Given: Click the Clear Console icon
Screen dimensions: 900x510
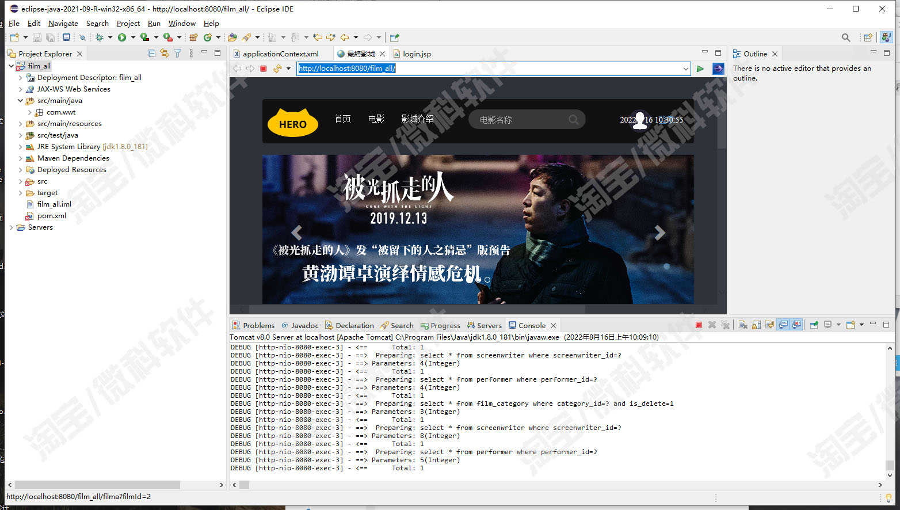Looking at the screenshot, I should coord(743,325).
